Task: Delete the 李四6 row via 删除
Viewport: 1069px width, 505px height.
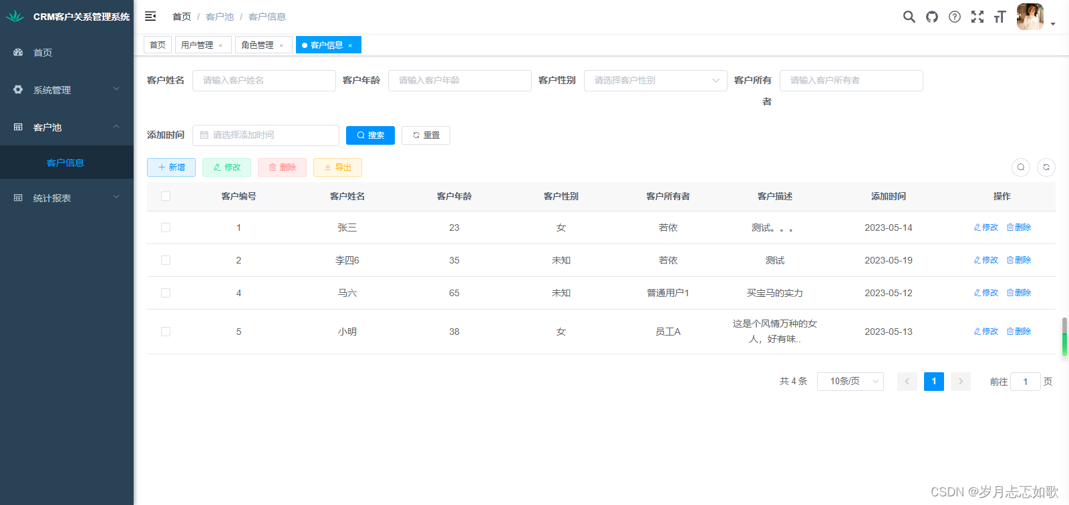Action: (x=1019, y=260)
